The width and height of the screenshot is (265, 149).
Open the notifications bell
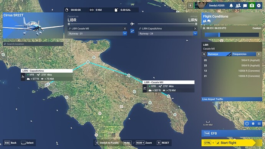(231, 6)
